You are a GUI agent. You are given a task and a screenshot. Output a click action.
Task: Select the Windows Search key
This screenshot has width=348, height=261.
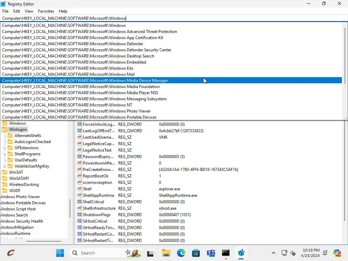(x=14, y=215)
